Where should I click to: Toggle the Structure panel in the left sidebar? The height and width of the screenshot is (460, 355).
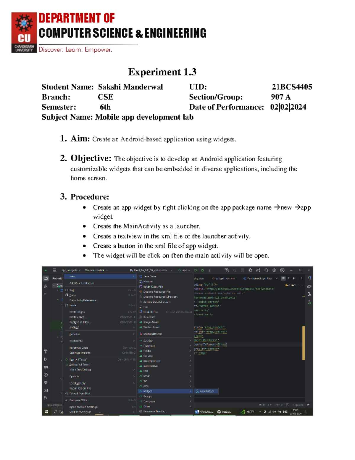coord(46,286)
